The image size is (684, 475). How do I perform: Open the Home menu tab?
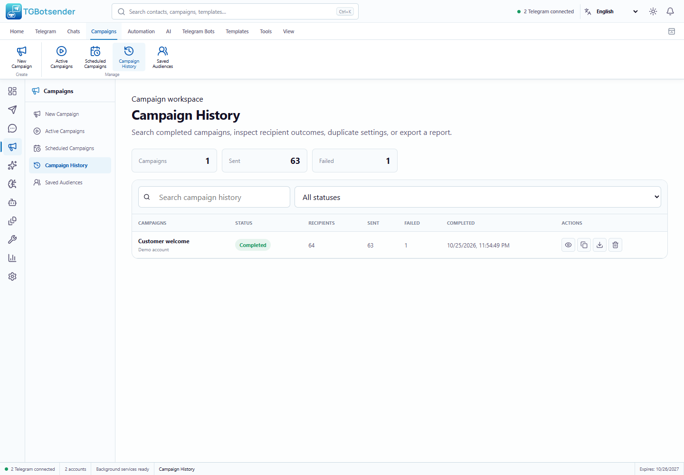tap(17, 31)
